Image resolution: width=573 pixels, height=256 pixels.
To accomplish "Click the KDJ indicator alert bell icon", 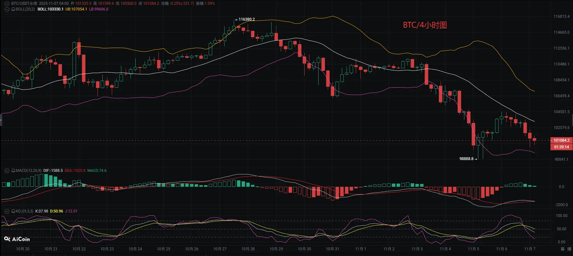I will click(x=13, y=211).
